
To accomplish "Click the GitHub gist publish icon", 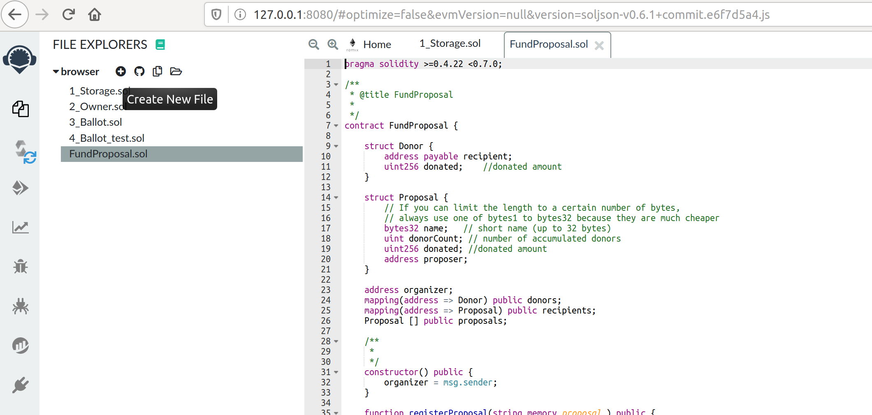I will (x=139, y=71).
